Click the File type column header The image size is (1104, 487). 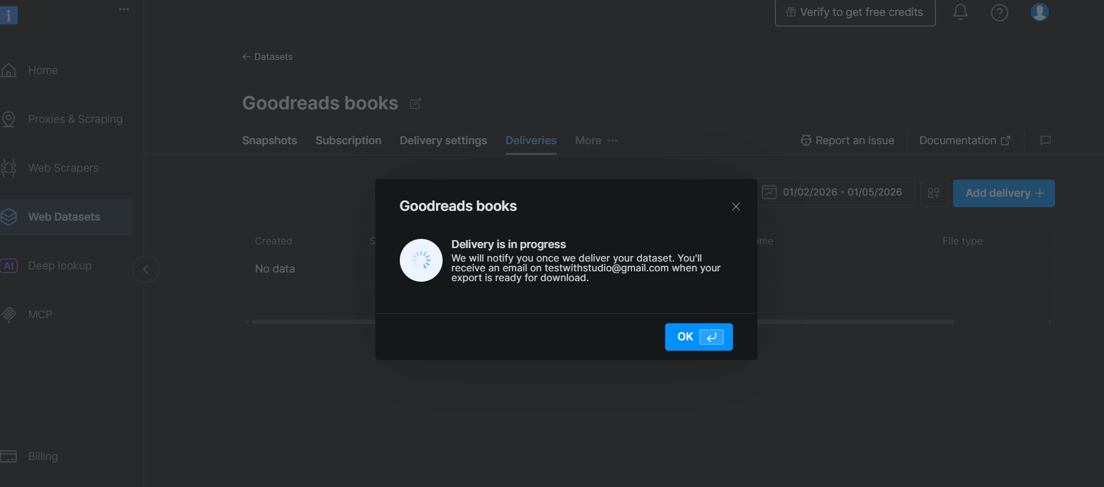962,241
